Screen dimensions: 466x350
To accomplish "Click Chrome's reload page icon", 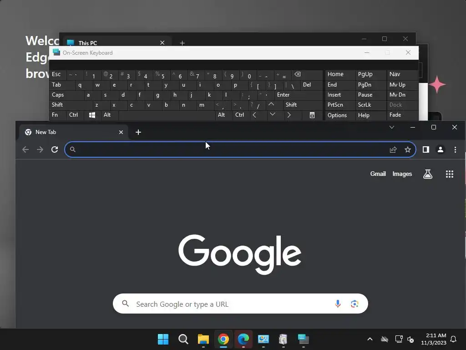I will pos(55,149).
